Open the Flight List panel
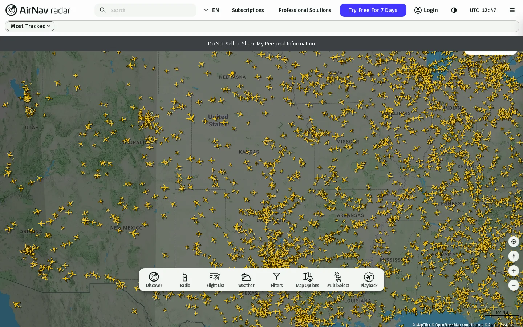Screen dimensions: 523x327 click(215, 280)
